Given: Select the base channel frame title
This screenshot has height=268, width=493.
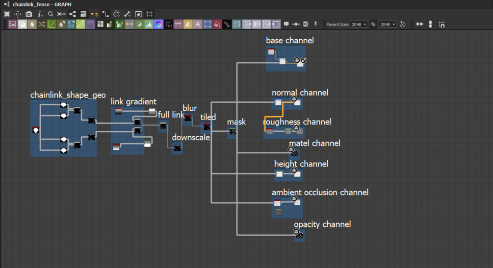Looking at the screenshot, I should pos(289,40).
